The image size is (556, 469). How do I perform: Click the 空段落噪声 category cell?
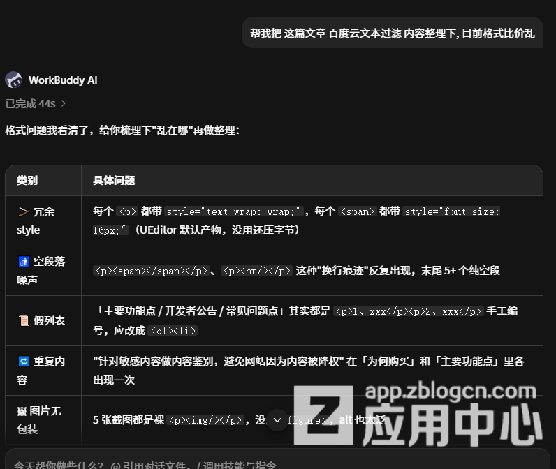click(x=43, y=271)
